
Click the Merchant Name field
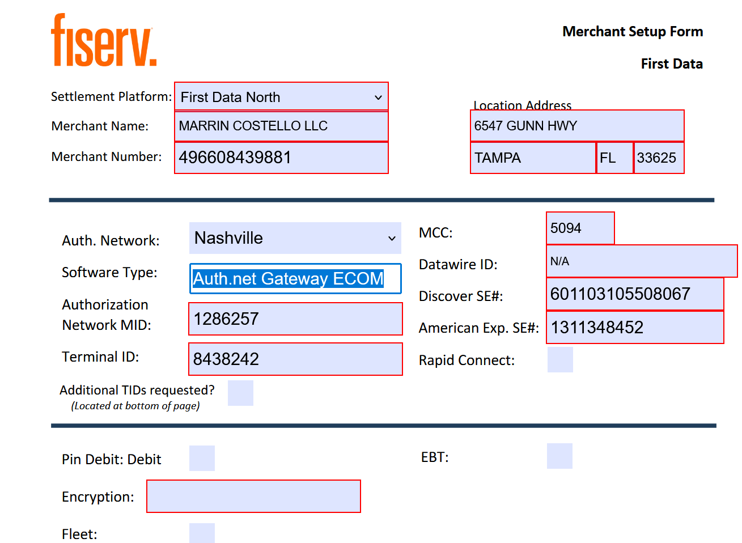[x=281, y=126]
